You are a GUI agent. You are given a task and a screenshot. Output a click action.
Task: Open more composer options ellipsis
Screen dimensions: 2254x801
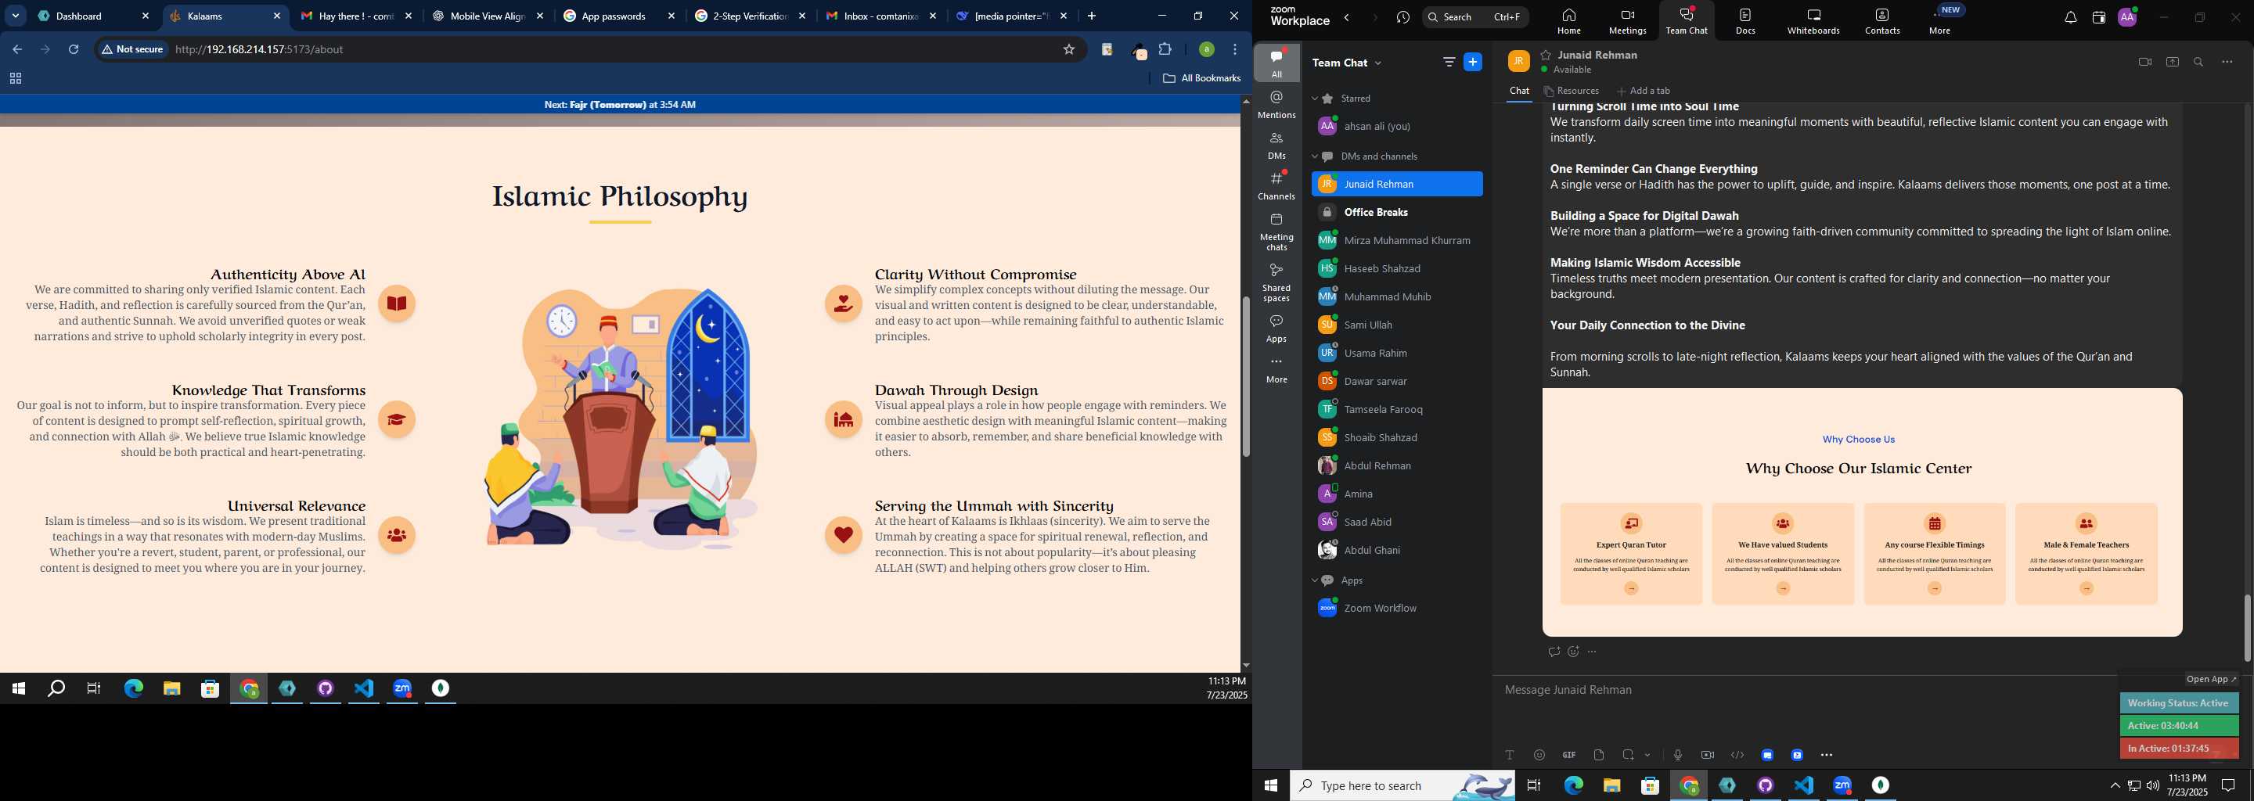(1826, 755)
